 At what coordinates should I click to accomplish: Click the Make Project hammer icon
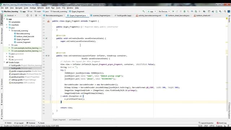(144, 11)
